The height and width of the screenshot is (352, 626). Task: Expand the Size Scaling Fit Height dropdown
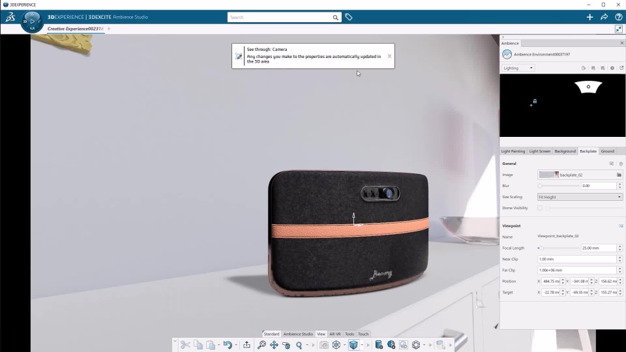click(x=580, y=197)
